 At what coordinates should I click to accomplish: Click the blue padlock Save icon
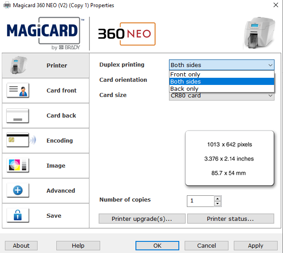point(18,215)
